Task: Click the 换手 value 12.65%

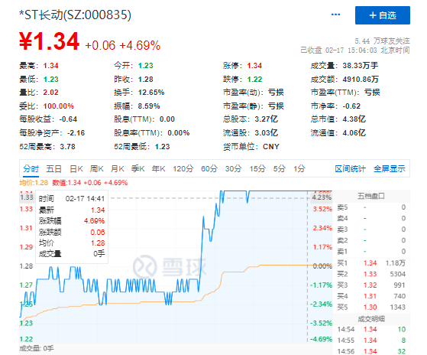Action: (151, 93)
